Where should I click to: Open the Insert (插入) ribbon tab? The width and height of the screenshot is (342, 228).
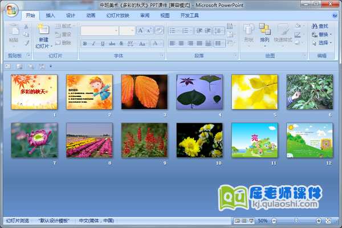pos(51,15)
